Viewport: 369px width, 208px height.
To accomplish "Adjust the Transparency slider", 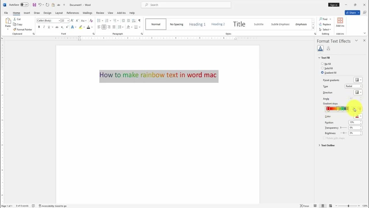I will point(344,128).
